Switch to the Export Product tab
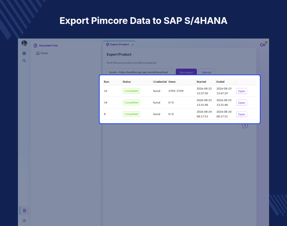Screen dimensions: 287x226 (x=119, y=44)
